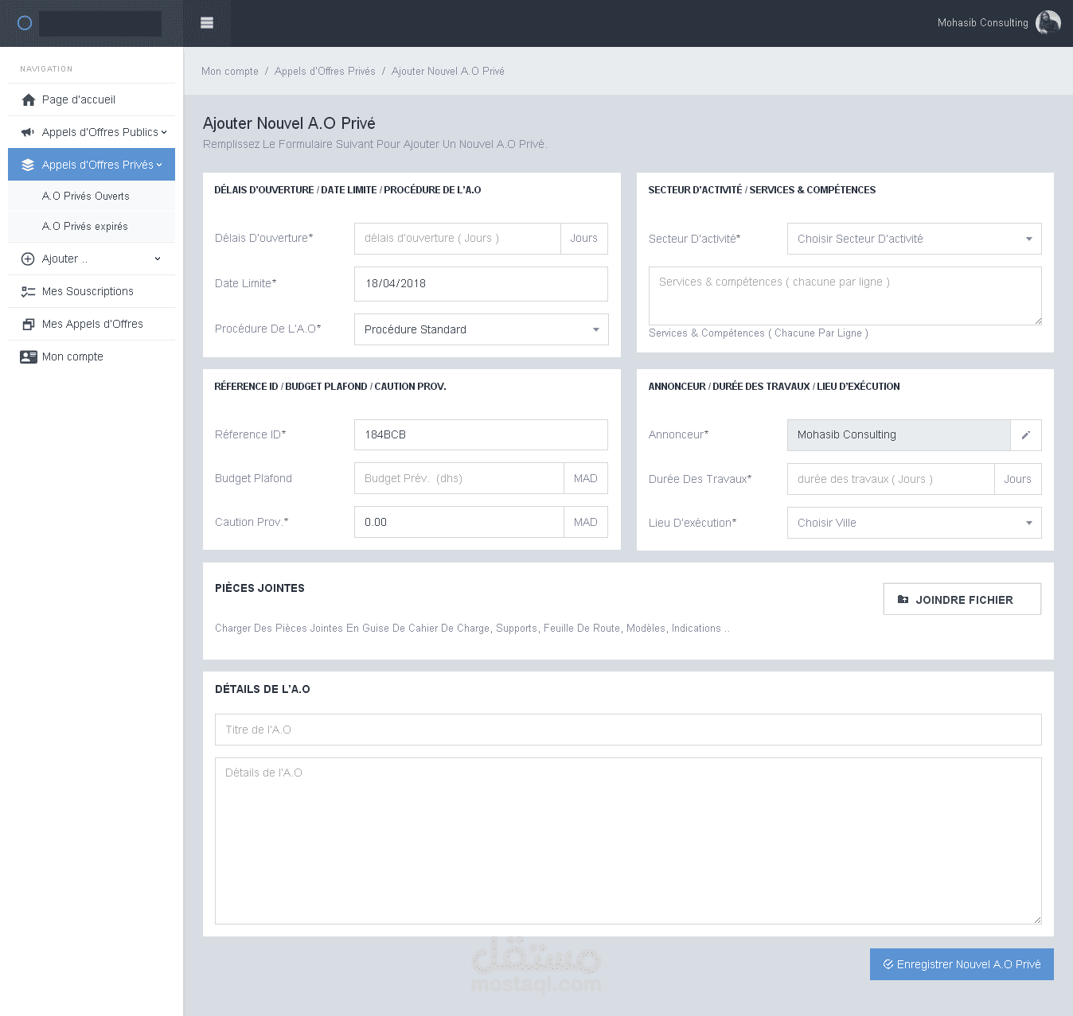
Task: Expand the Ajouter sidebar menu
Action: click(92, 259)
